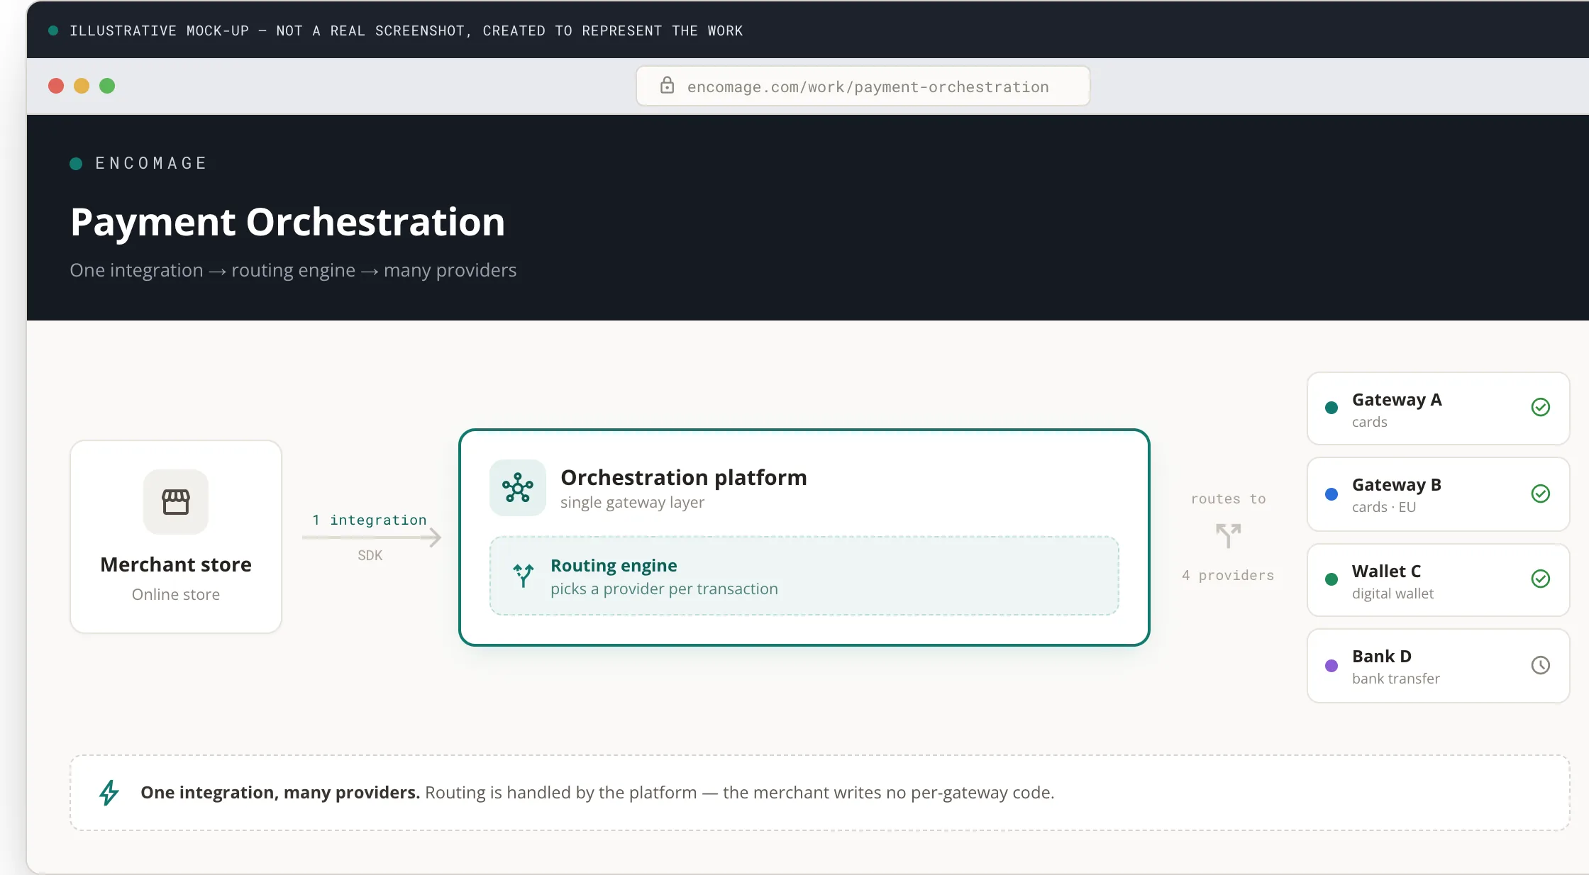
Task: Click the Payment Orchestration heading
Action: pos(288,222)
